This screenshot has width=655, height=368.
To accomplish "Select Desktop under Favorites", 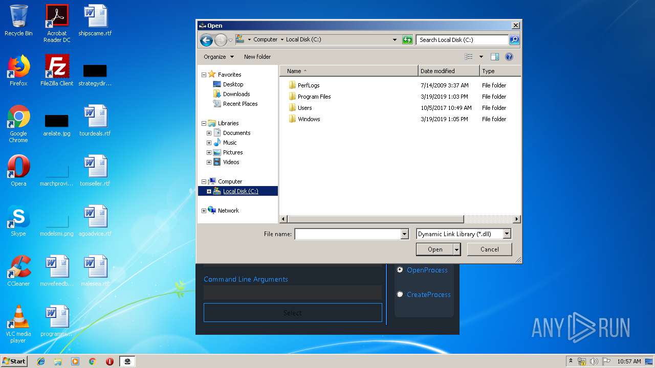I will tap(233, 84).
